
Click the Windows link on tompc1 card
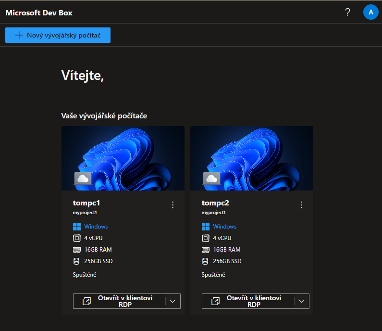pyautogui.click(x=96, y=226)
